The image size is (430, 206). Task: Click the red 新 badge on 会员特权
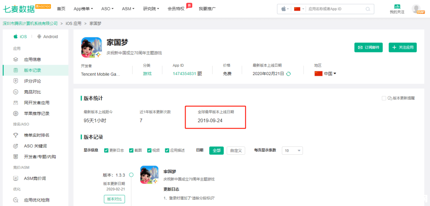(x=189, y=5)
